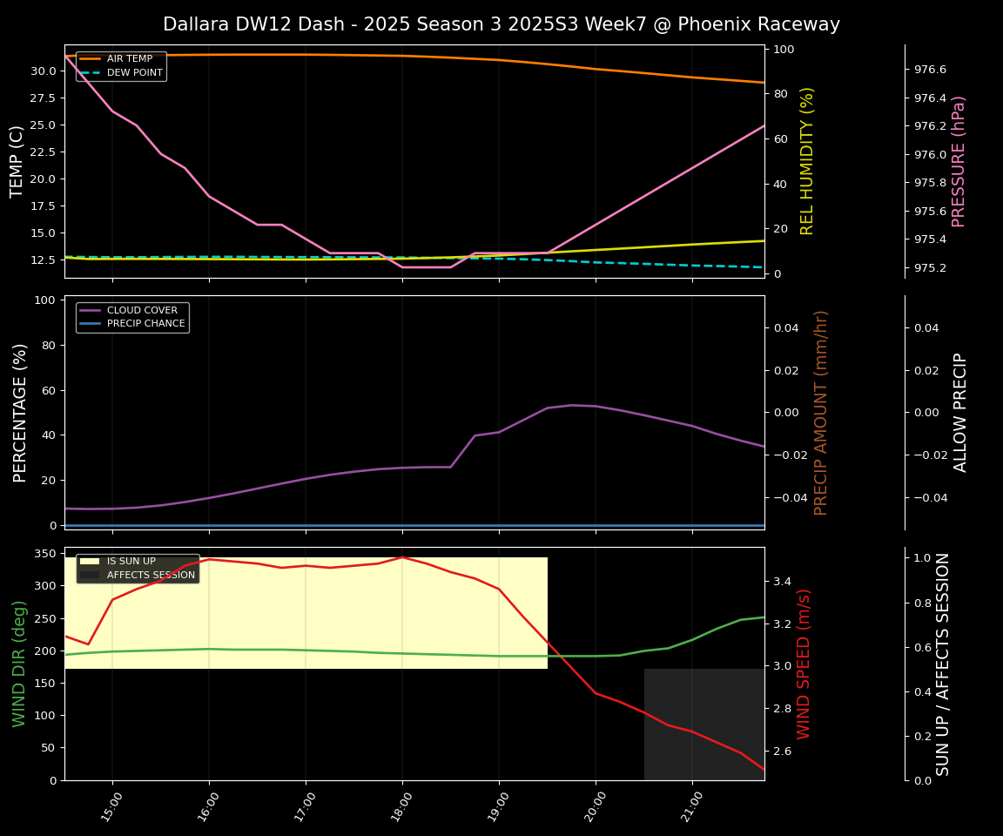Click the 22.5 tick on temperature axis
1003x836 pixels.
coord(43,152)
